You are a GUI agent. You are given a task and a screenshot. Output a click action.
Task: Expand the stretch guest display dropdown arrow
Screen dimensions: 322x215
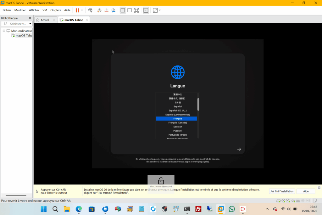coord(160,10)
